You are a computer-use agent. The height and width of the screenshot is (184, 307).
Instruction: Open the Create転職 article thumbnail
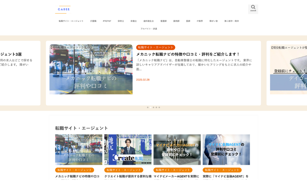[128, 150]
